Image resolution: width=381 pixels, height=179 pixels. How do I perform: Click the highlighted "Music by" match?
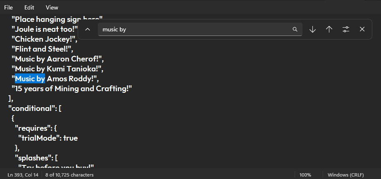pyautogui.click(x=30, y=78)
